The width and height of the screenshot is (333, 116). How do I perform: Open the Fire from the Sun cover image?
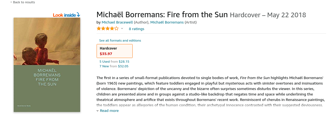47,65
